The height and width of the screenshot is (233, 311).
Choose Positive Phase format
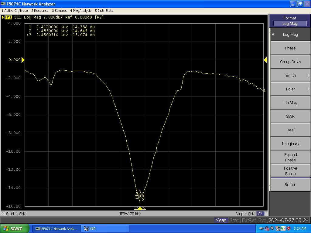click(x=290, y=171)
